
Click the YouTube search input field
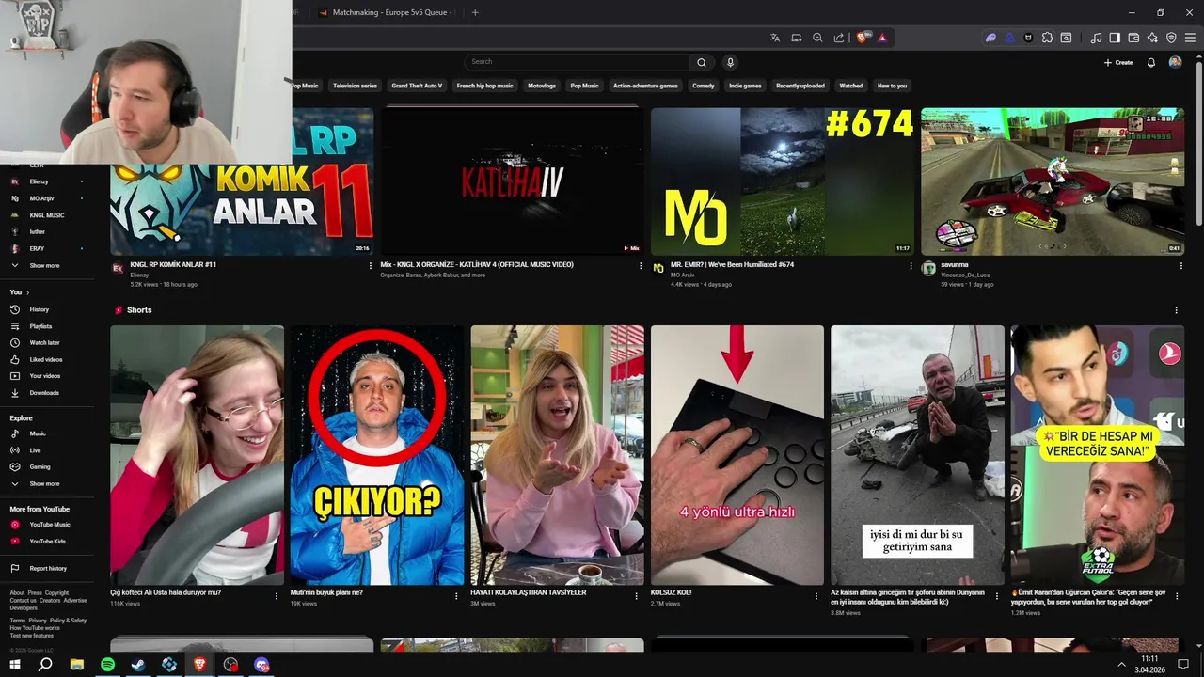pyautogui.click(x=576, y=62)
